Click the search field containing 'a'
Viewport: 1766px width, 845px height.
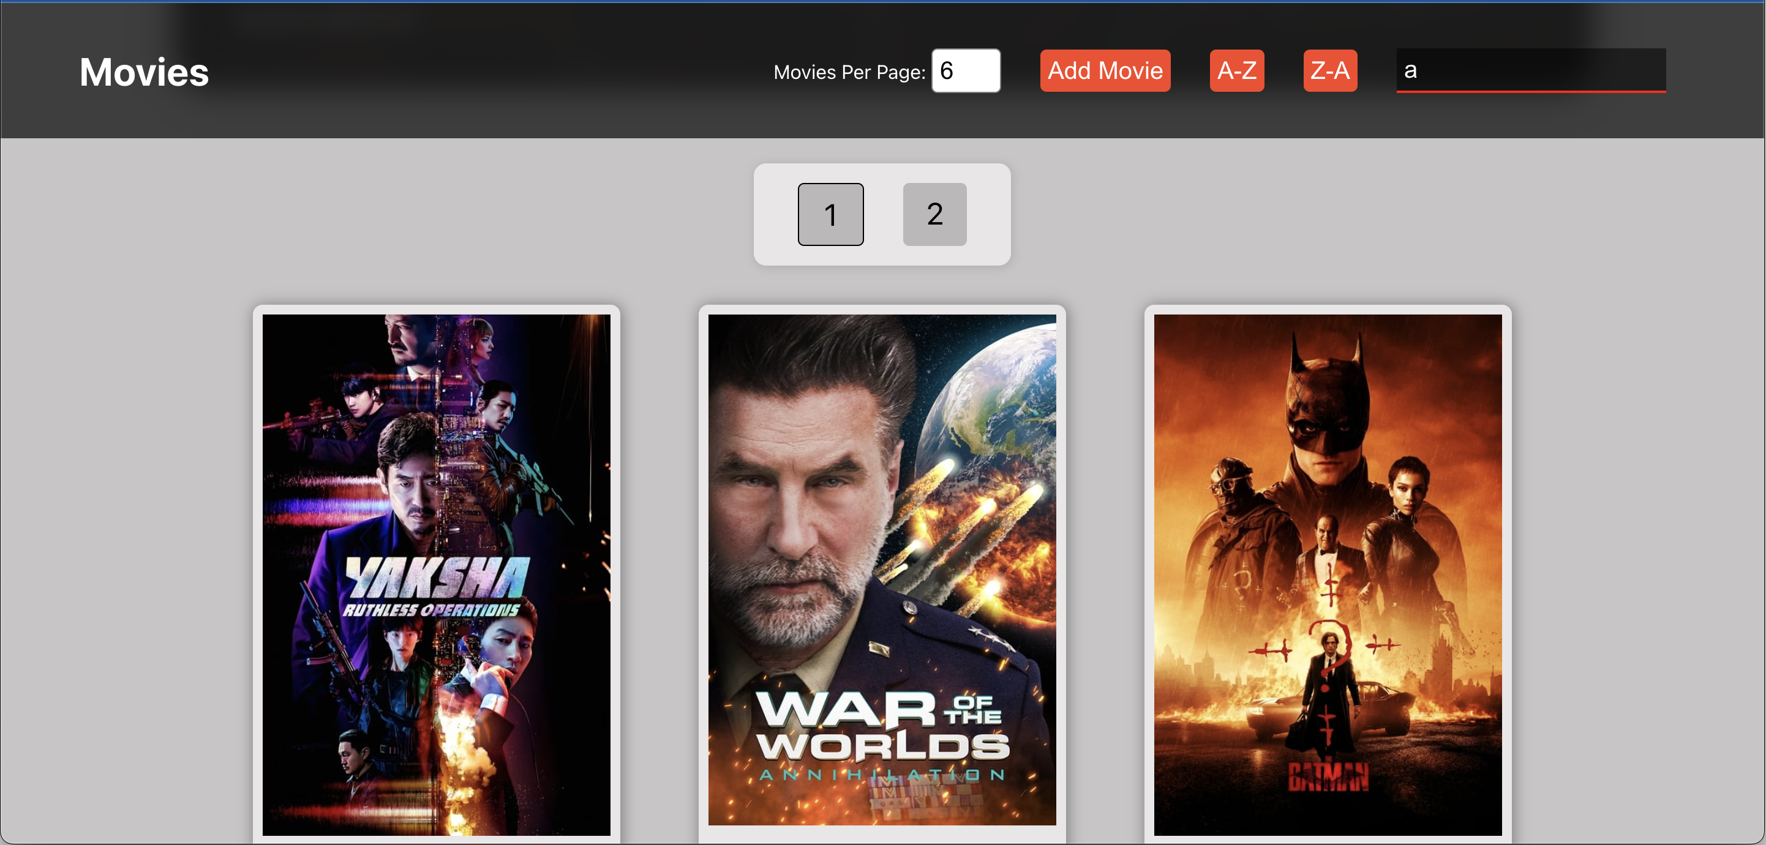[x=1530, y=70]
